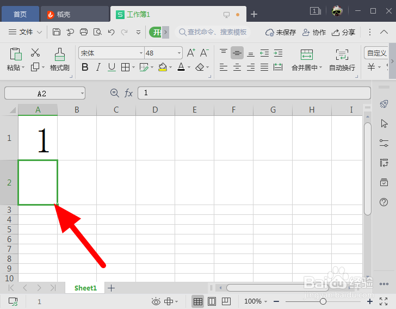The height and width of the screenshot is (309, 396).
Task: Redo the last undone action
Action: [124, 32]
